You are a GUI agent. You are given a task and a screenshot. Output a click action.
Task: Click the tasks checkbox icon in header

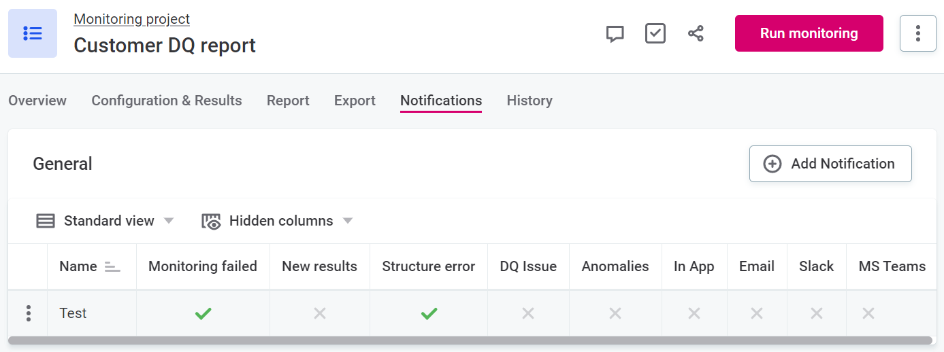click(x=655, y=33)
